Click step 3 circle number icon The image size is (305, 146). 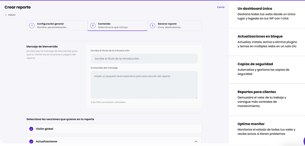tap(152, 26)
